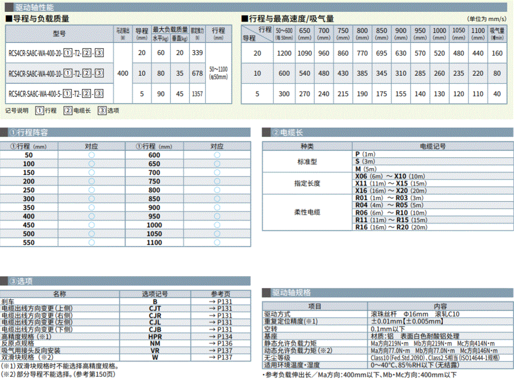Click option code HPR
The image size is (514, 379).
pos(155,337)
